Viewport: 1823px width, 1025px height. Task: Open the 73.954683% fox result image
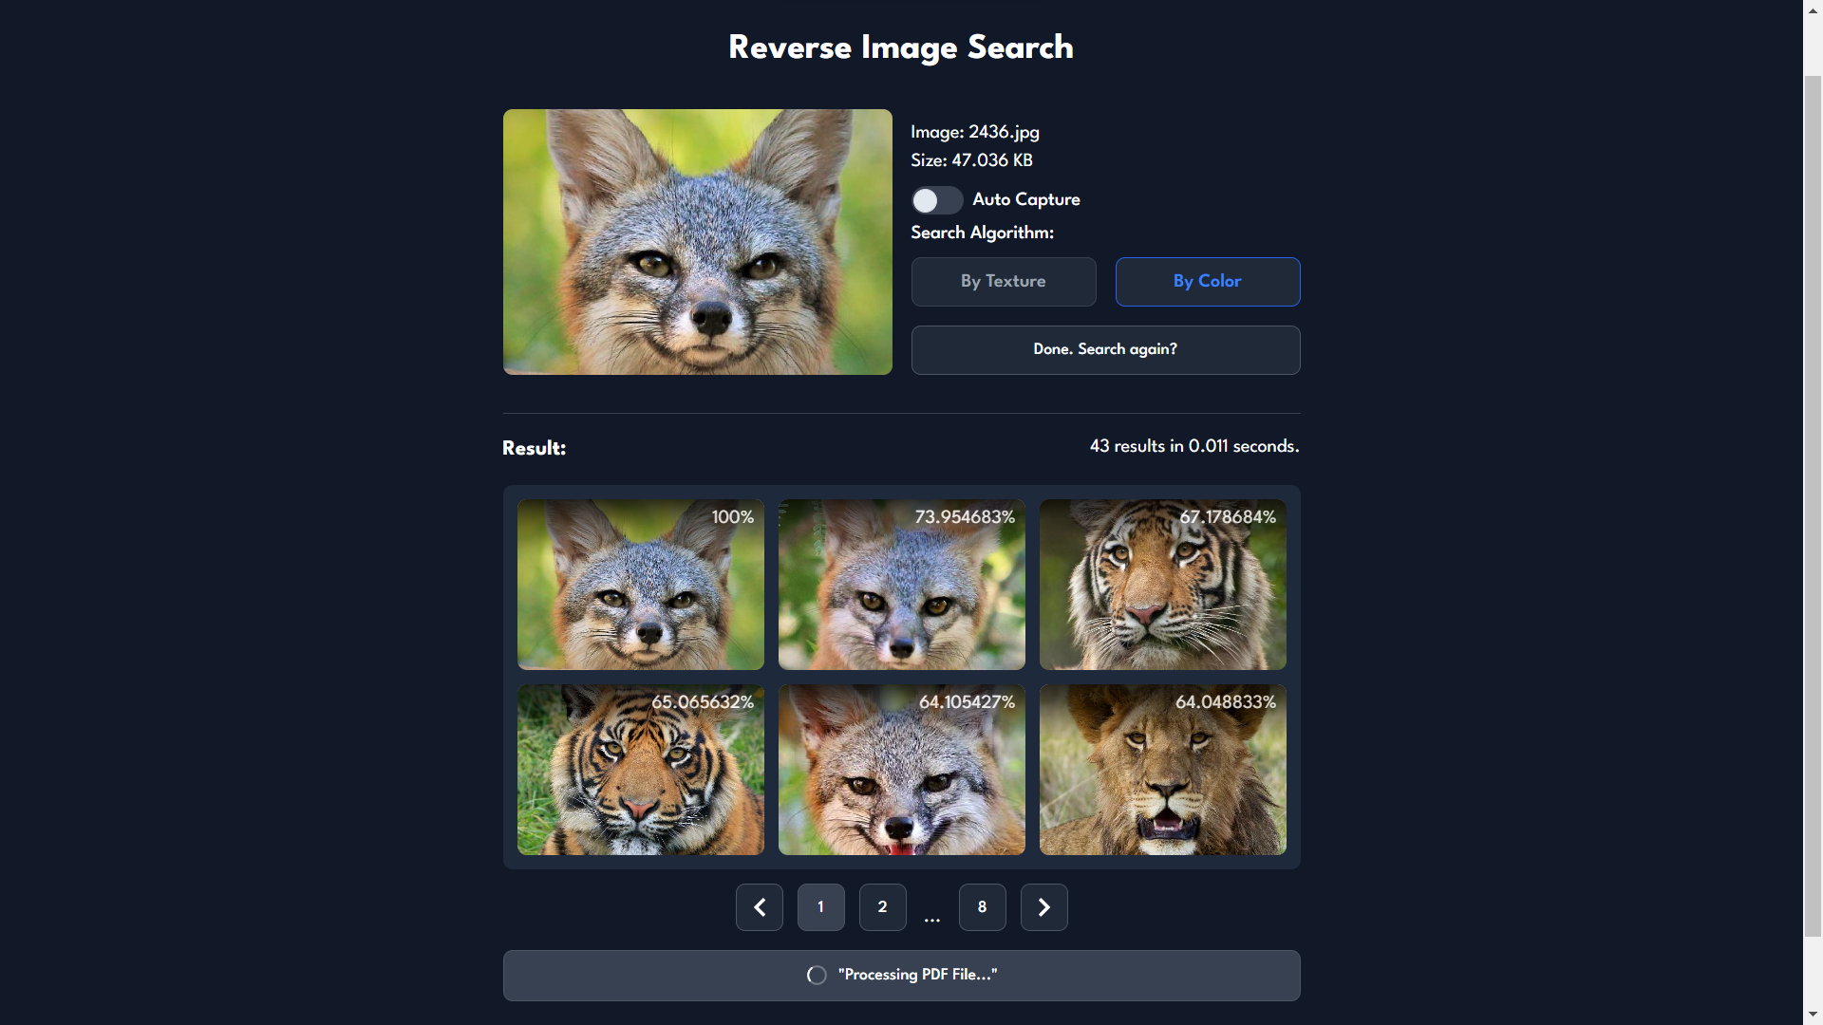pyautogui.click(x=901, y=585)
